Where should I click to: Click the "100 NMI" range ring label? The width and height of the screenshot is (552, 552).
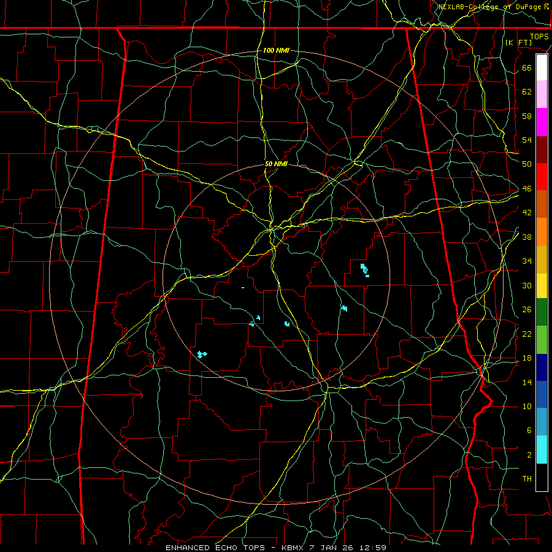click(276, 50)
